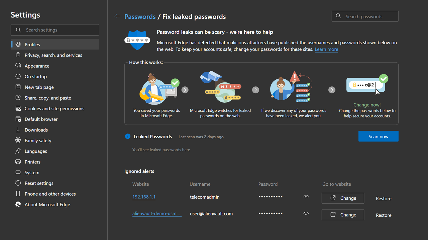Click the Family safety icon in sidebar
Screen dimensions: 428x240
18,140
